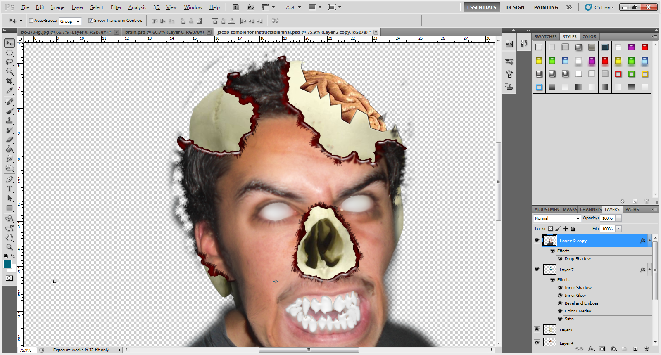The width and height of the screenshot is (661, 355).
Task: Uncheck Show Transform Controls
Action: click(x=90, y=20)
